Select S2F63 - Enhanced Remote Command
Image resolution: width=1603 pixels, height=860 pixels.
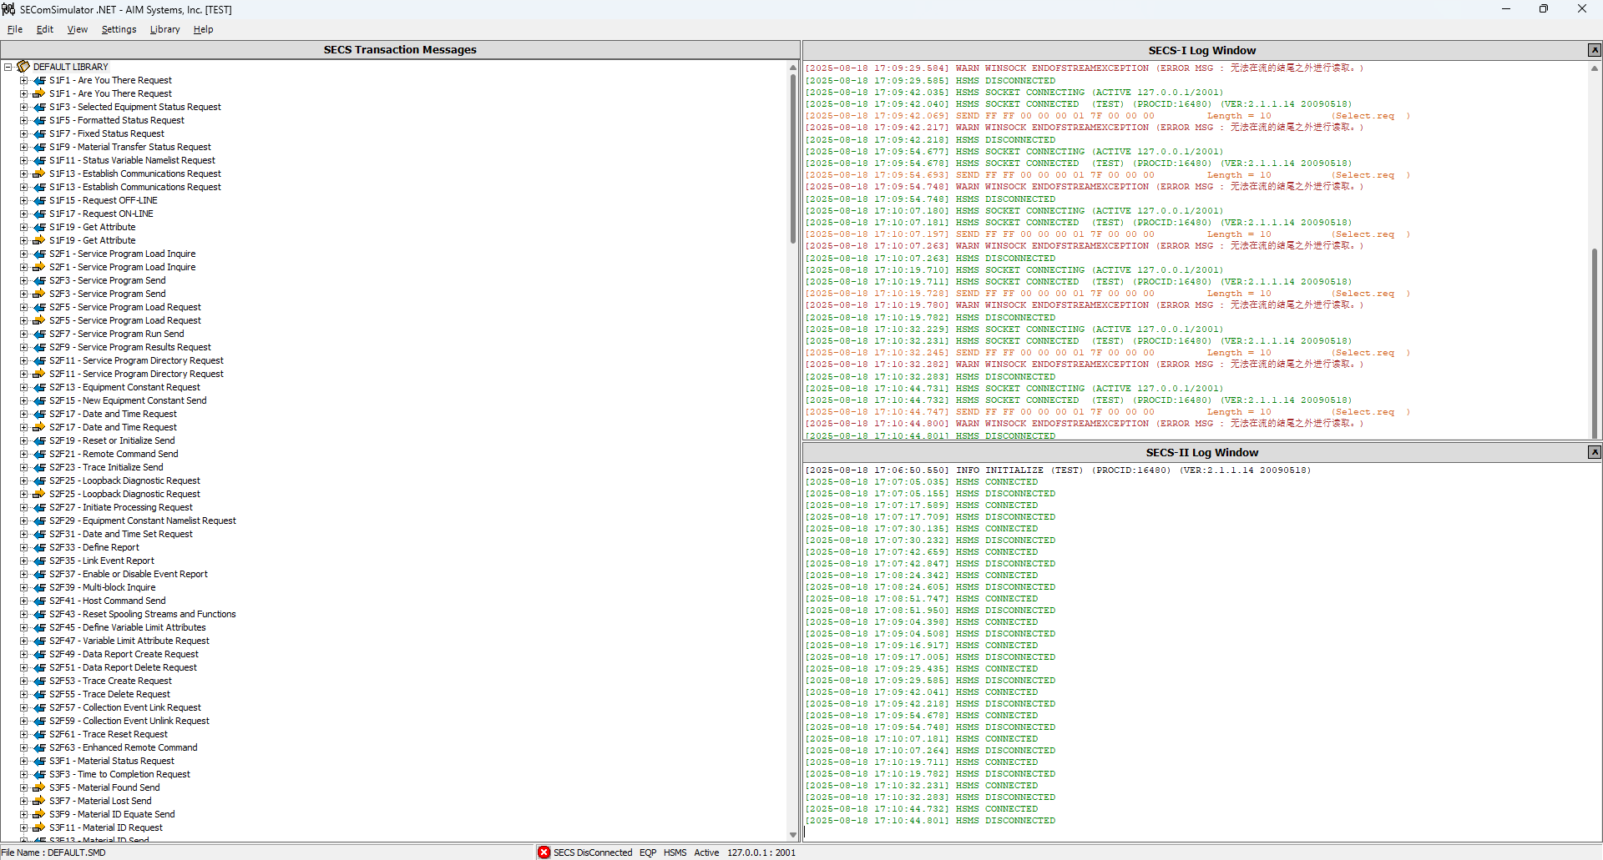[124, 747]
